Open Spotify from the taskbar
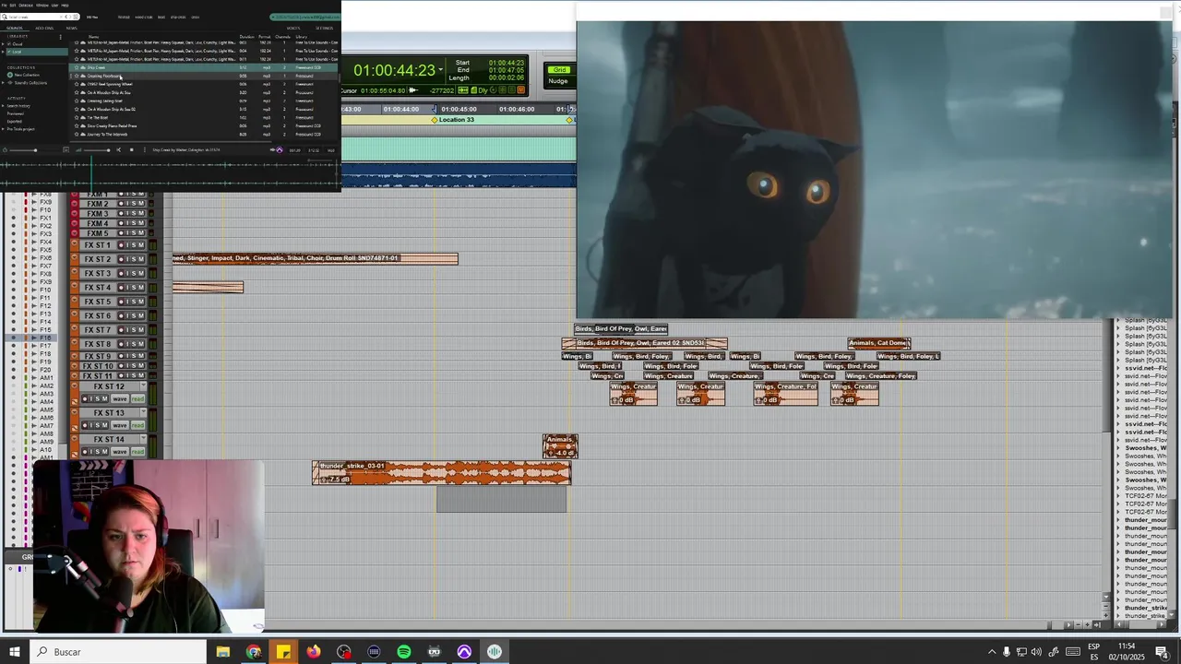 404,652
